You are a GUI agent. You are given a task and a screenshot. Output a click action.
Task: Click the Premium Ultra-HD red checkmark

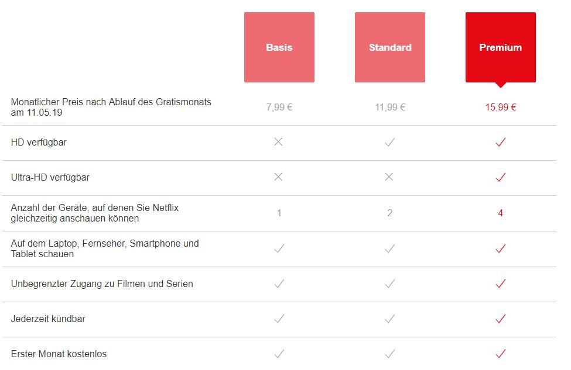coord(500,177)
